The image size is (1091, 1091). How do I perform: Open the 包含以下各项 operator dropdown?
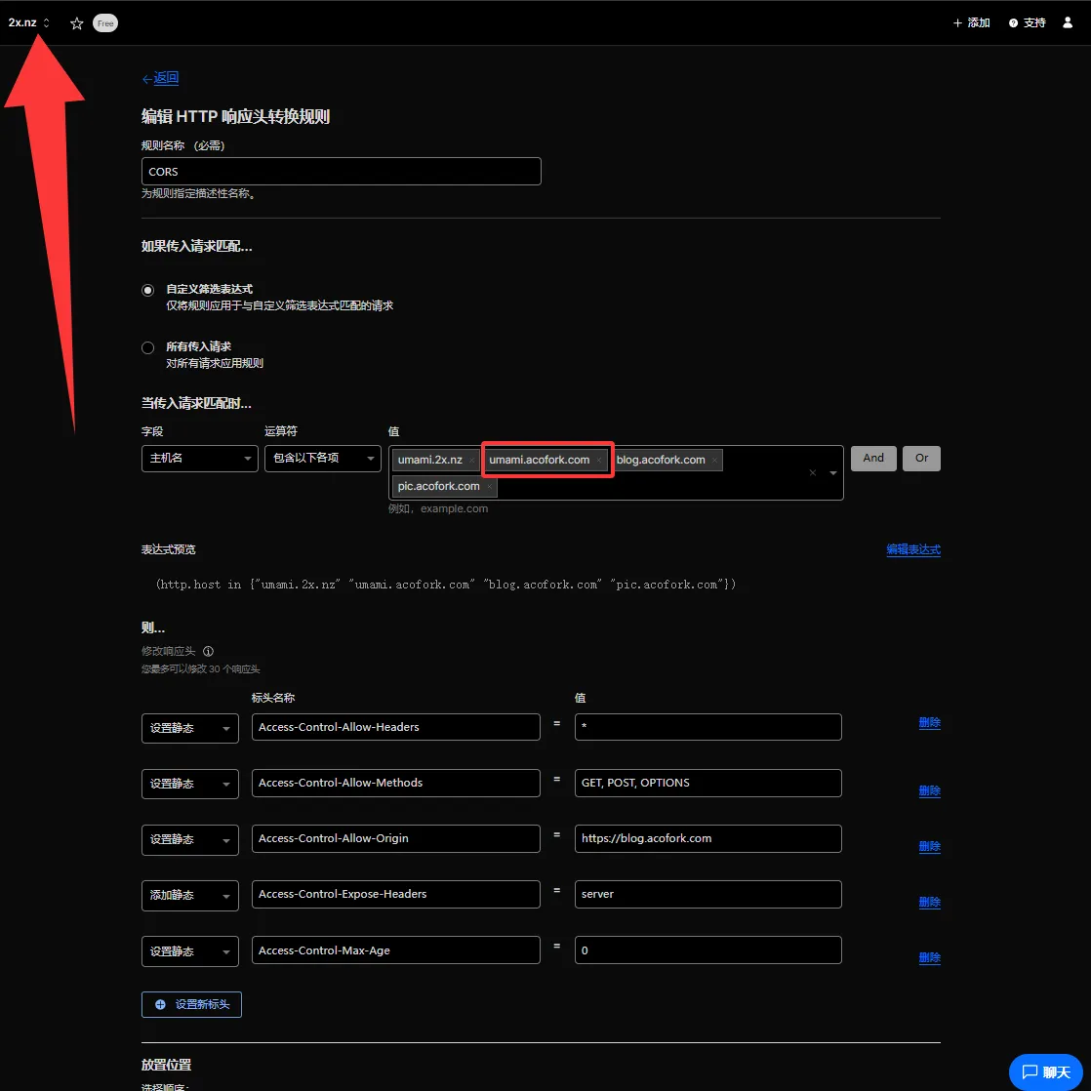(322, 459)
